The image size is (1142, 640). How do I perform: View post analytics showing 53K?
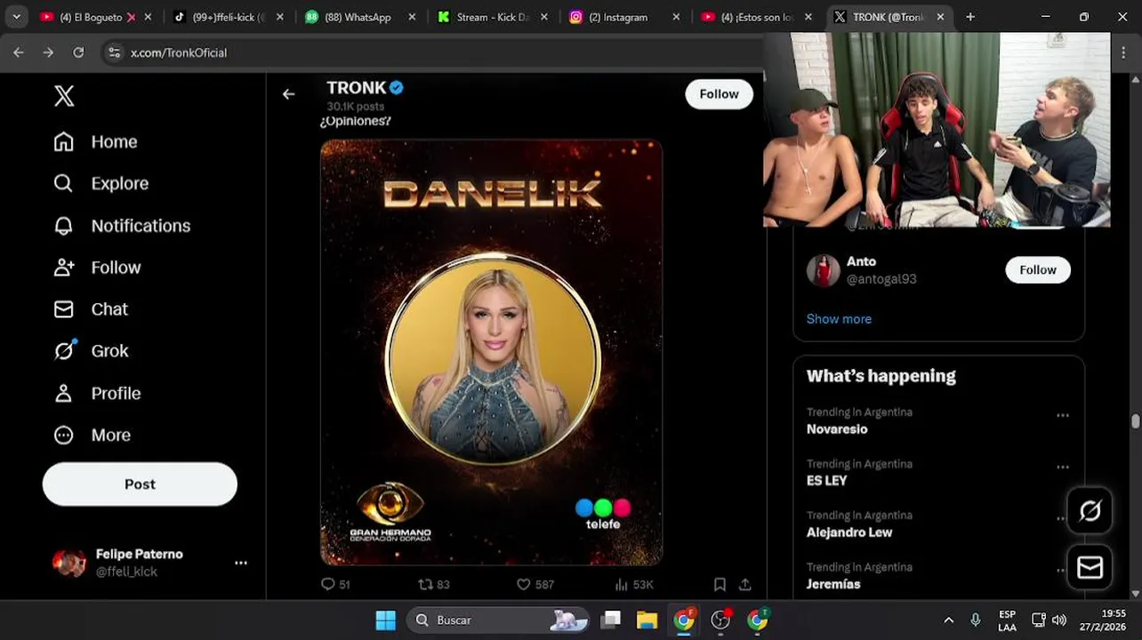point(634,584)
